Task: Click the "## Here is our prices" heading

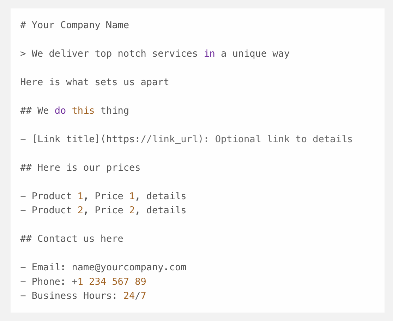Action: click(x=80, y=168)
